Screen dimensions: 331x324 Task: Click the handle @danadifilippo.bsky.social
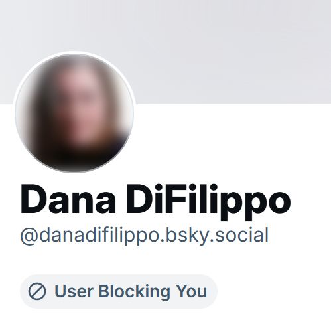click(145, 236)
